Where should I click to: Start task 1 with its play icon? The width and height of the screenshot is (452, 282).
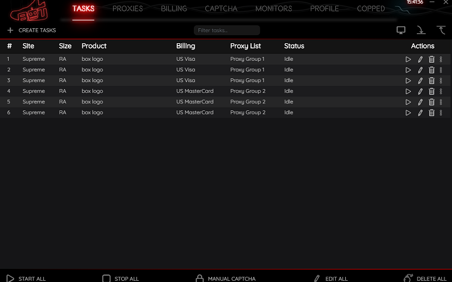tap(408, 60)
